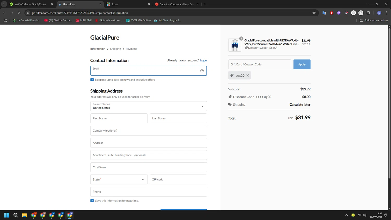Open the apps grid in bookmarks bar
This screenshot has width=391, height=220.
tap(5, 20)
